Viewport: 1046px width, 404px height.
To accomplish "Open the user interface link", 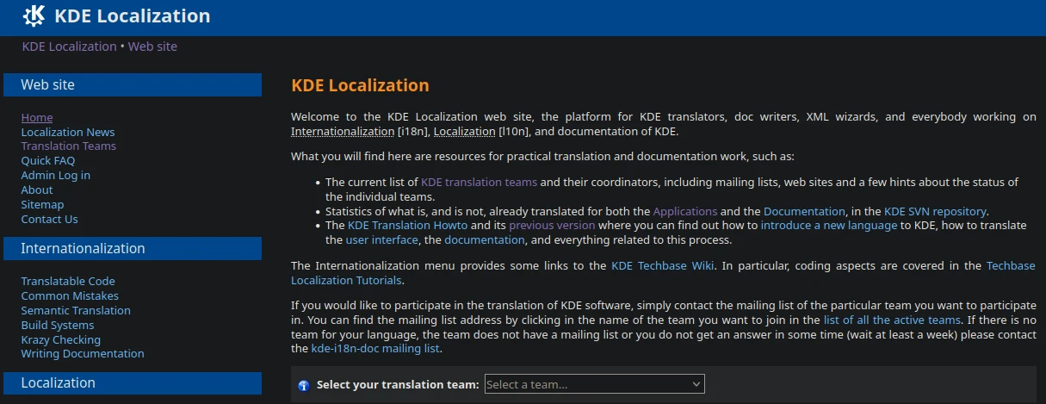I will tap(382, 239).
